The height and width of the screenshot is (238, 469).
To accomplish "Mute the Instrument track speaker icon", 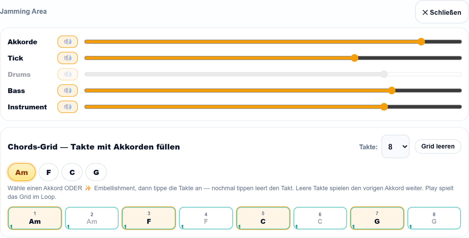I will tap(68, 107).
